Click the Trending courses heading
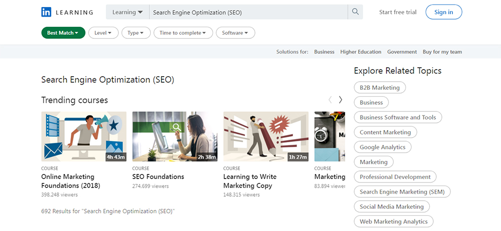The image size is (501, 231). [x=74, y=100]
